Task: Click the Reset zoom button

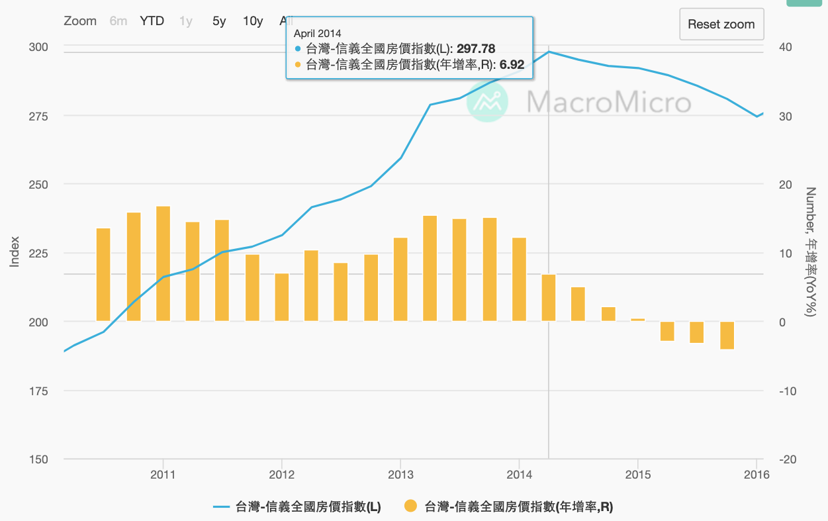Action: [x=721, y=24]
